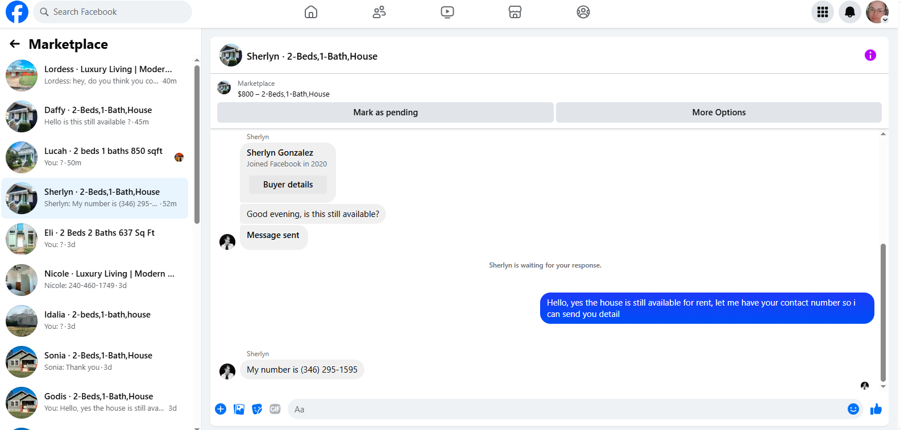
Task: Send a thumbs-up like
Action: (876, 409)
